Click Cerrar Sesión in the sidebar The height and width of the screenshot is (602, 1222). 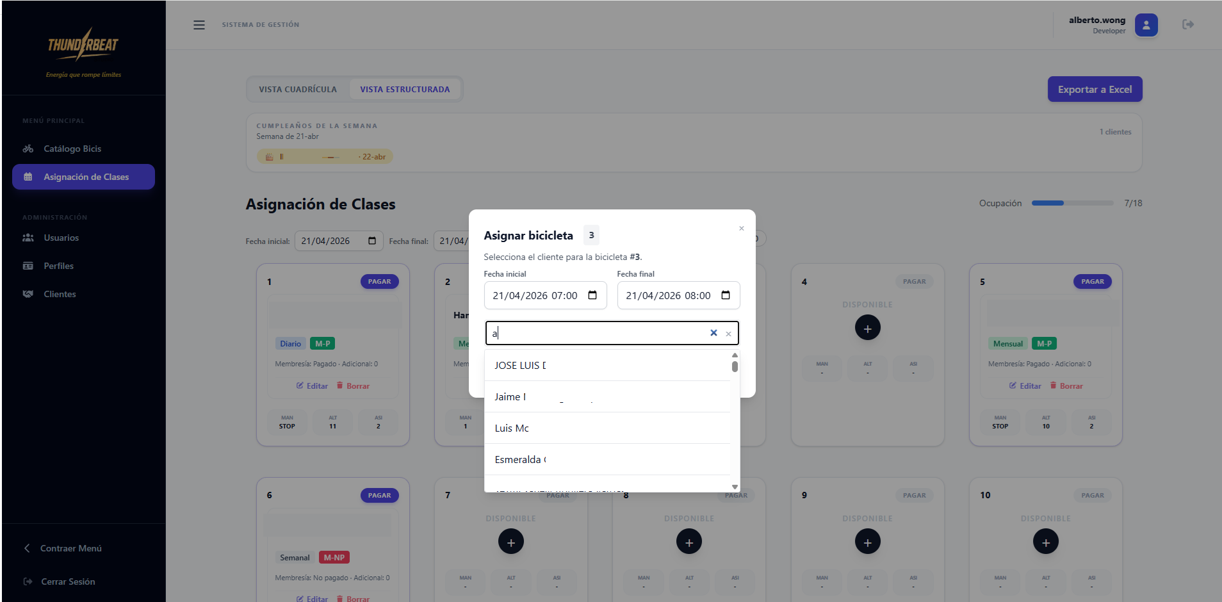tap(60, 582)
